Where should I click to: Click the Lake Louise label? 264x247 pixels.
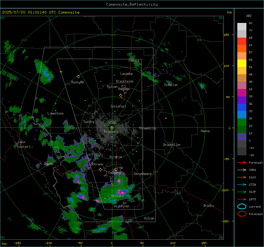click(23, 144)
